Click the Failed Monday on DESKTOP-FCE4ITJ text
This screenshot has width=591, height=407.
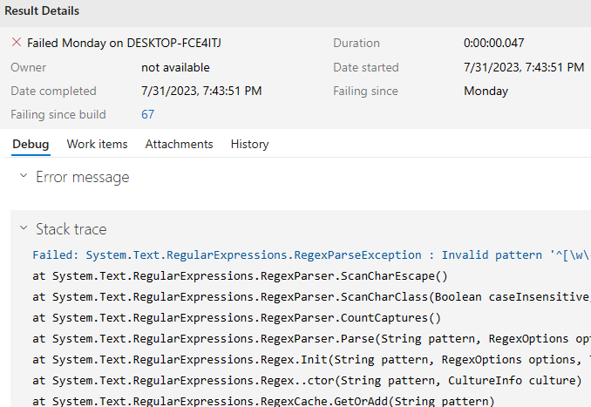point(124,43)
